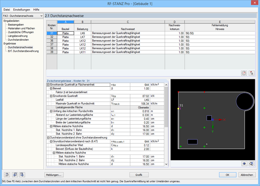Select row for Knoten 37

[x=52, y=44]
